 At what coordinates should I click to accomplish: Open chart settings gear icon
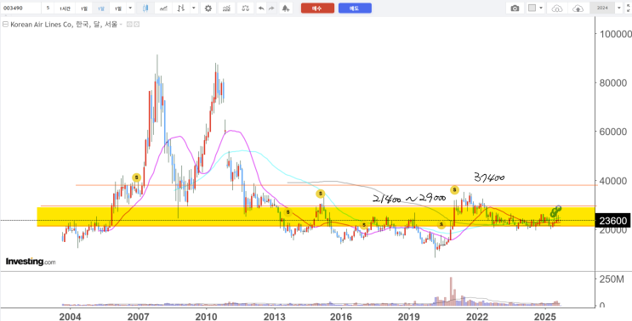tap(208, 8)
